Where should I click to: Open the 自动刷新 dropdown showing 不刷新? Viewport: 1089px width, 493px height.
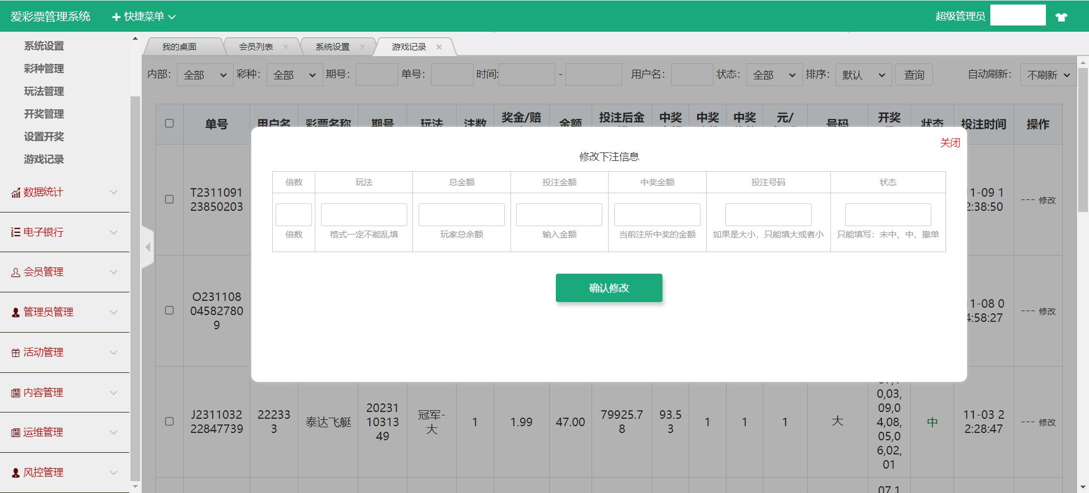pyautogui.click(x=1048, y=75)
